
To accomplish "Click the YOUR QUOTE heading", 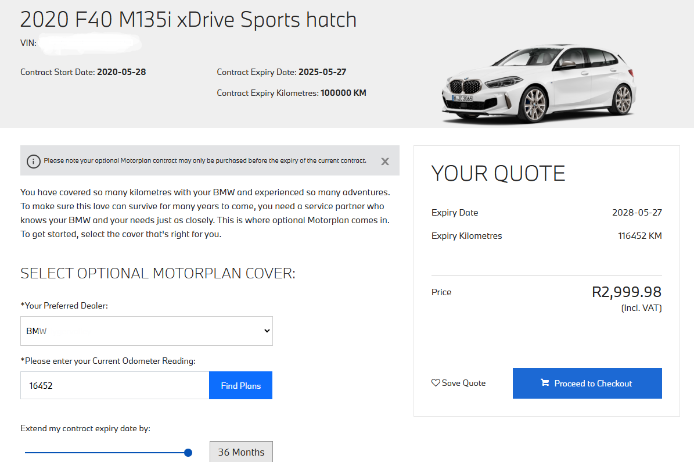I will pyautogui.click(x=498, y=173).
